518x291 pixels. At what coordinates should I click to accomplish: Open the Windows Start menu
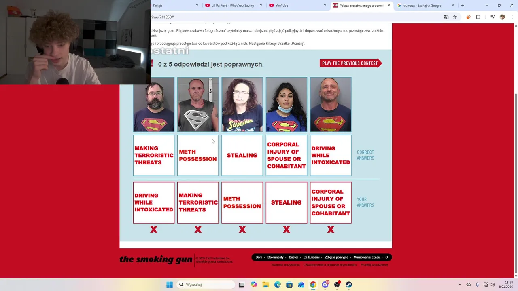[169, 285]
